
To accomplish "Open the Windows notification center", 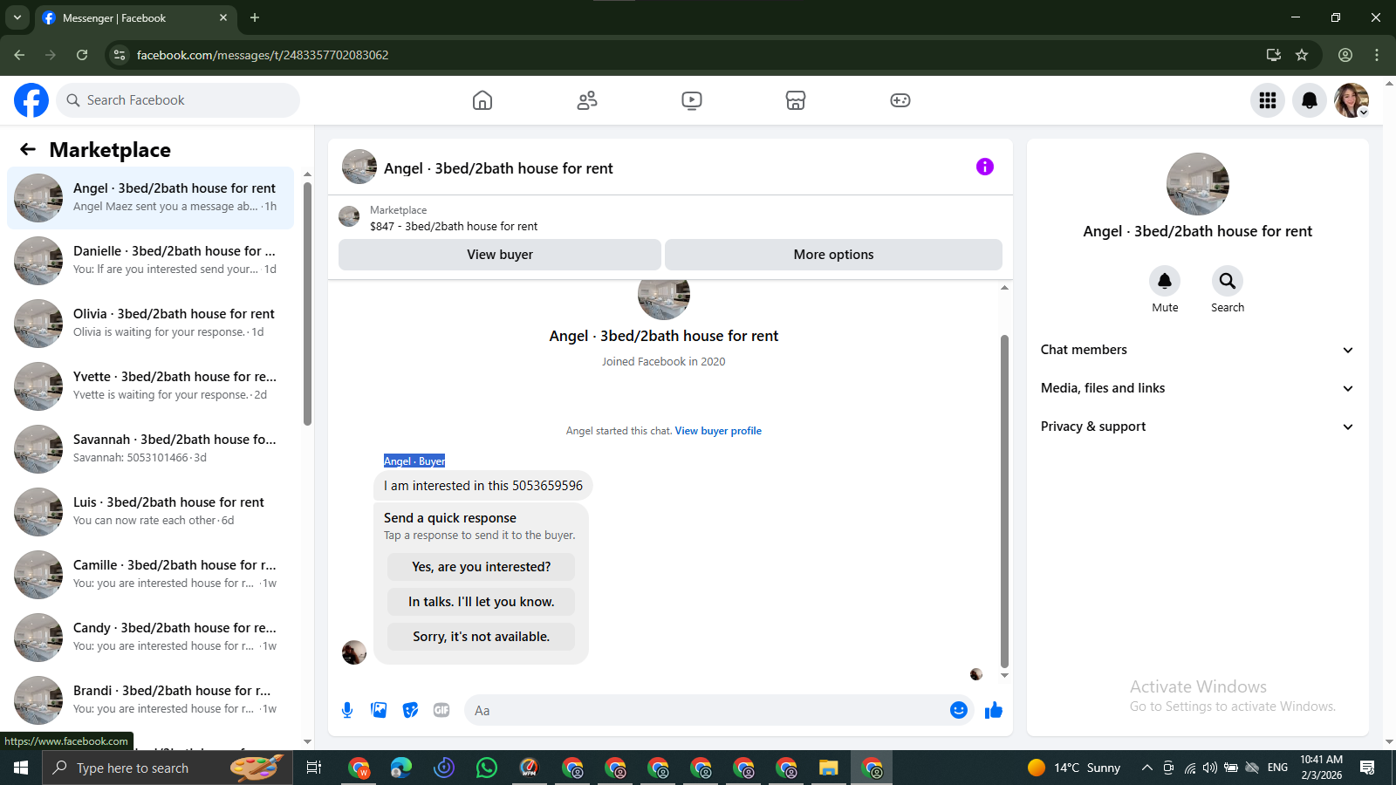I will click(x=1367, y=768).
